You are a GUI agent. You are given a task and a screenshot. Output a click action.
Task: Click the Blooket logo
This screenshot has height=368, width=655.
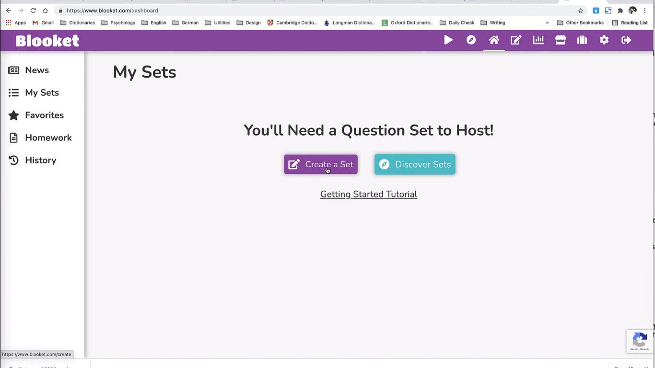tap(47, 41)
